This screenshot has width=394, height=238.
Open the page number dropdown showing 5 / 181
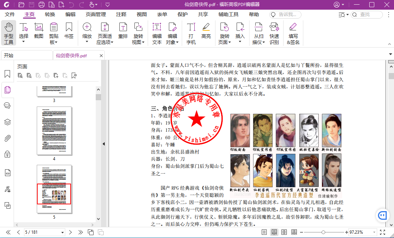[62, 233]
